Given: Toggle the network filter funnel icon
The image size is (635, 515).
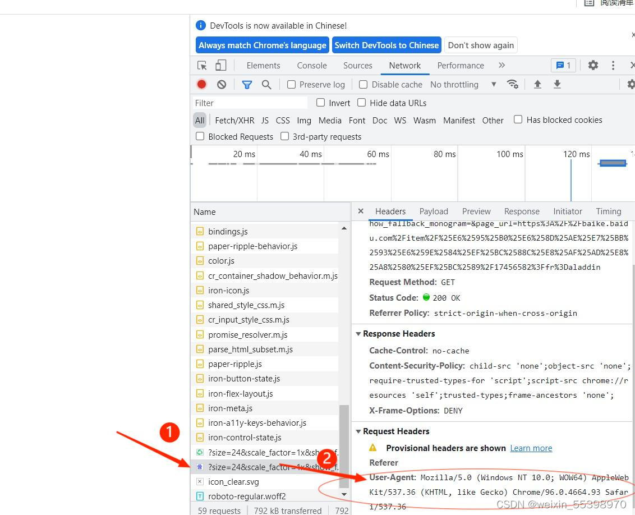Looking at the screenshot, I should (247, 85).
